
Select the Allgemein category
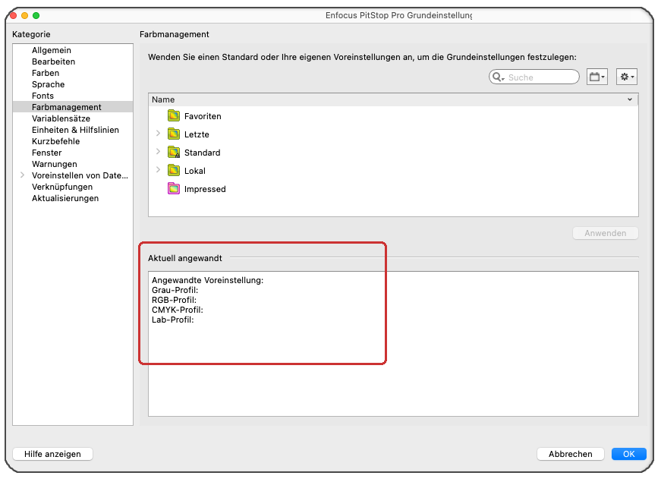point(52,50)
